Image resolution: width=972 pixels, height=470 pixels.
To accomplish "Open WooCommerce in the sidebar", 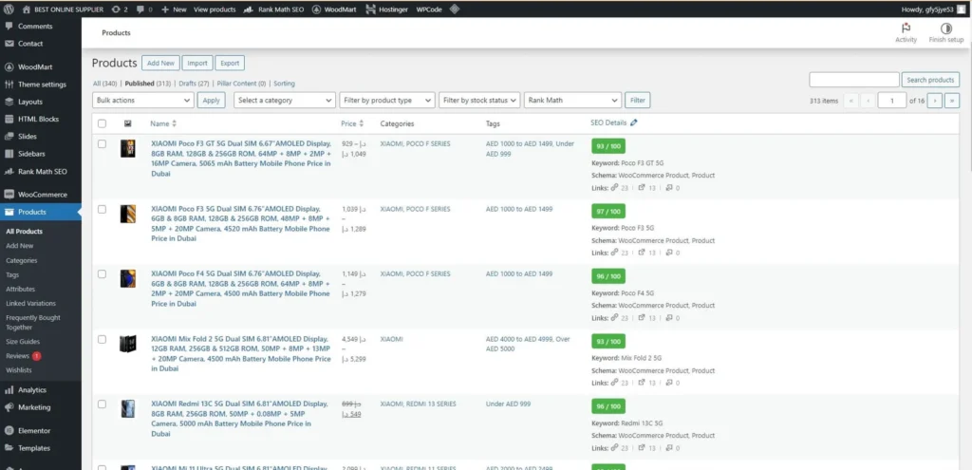I will (42, 194).
